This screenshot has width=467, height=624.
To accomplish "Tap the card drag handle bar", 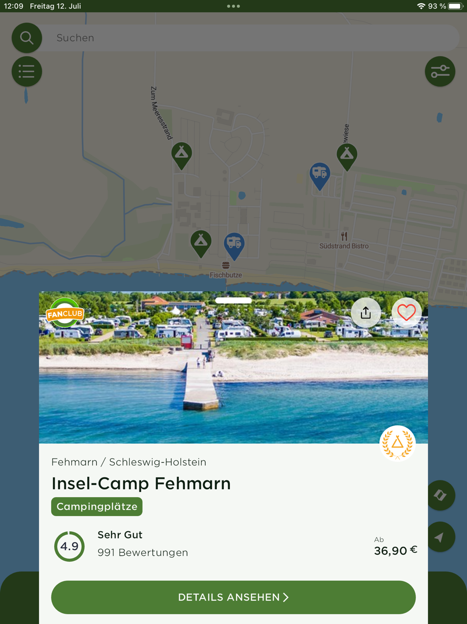I will (x=233, y=300).
